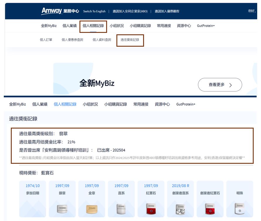Click the 金章 gold pin icon
Viewport: 261px width, 221px height.
click(x=92, y=209)
